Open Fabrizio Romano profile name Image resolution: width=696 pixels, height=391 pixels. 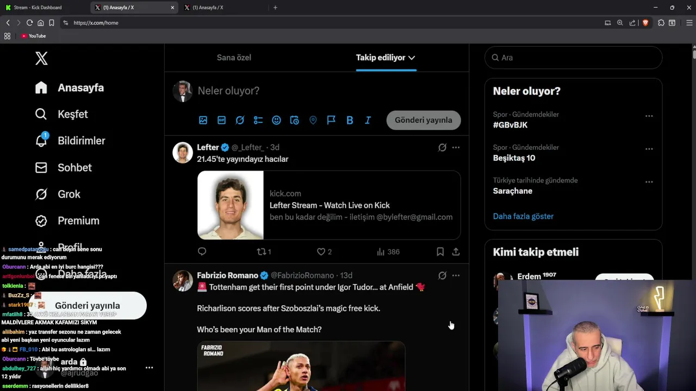click(227, 275)
